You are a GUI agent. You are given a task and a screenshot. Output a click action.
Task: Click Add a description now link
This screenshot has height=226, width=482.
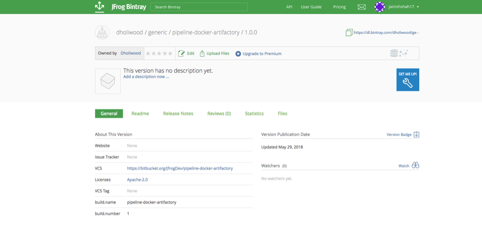point(146,77)
